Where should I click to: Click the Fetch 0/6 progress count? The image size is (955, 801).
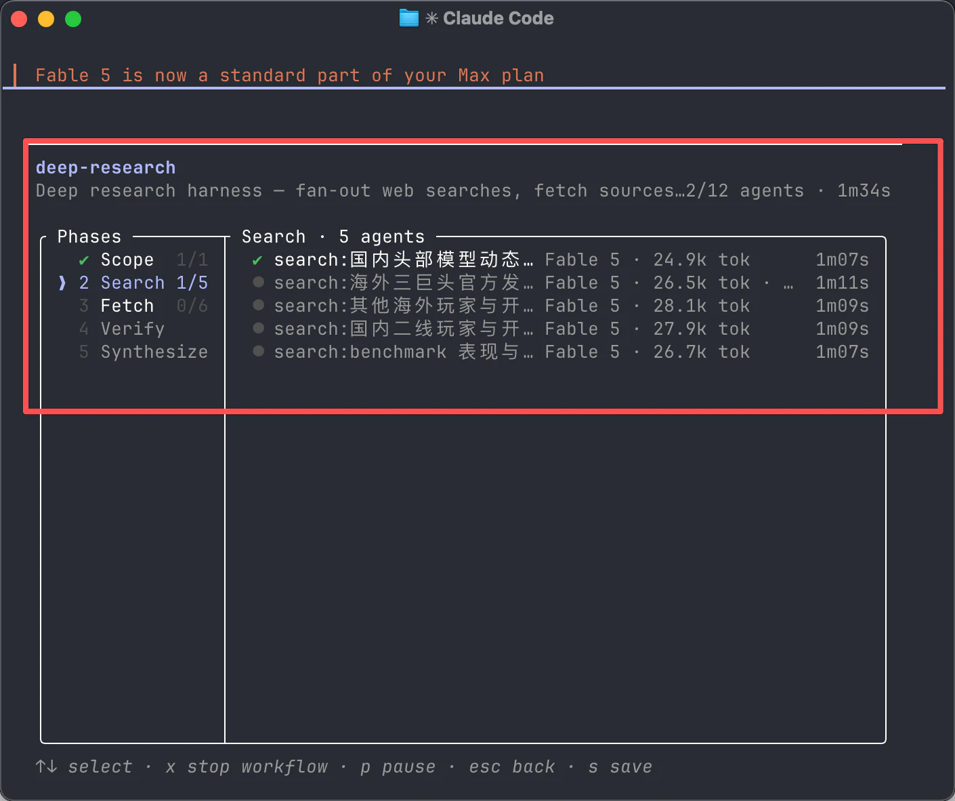point(192,306)
